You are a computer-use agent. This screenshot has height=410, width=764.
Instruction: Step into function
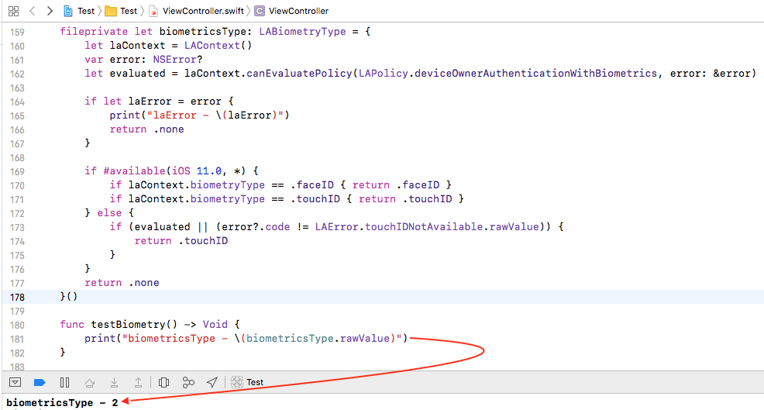pyautogui.click(x=114, y=382)
